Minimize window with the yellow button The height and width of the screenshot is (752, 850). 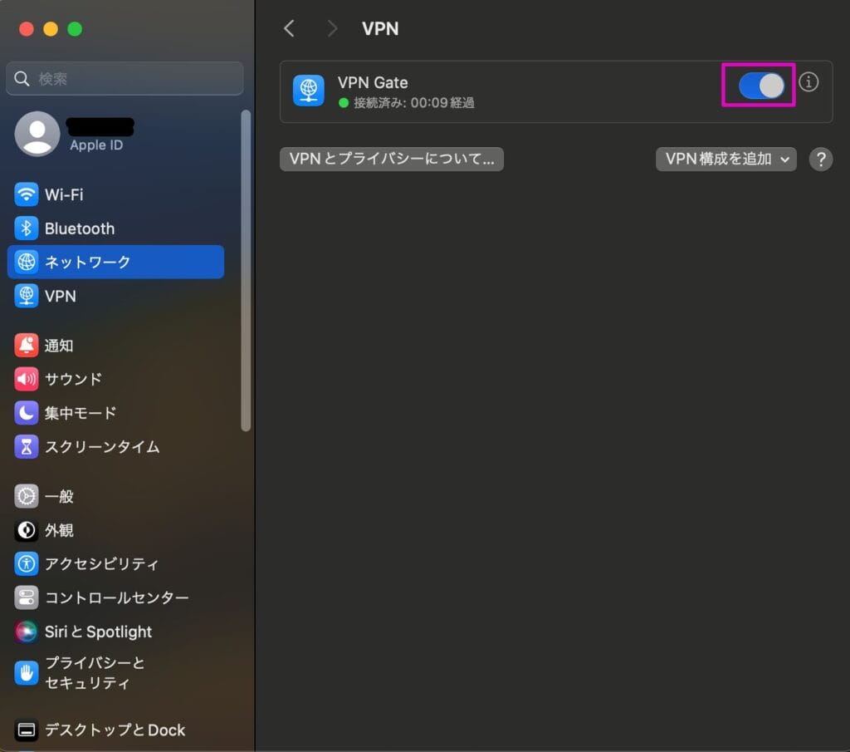51,29
